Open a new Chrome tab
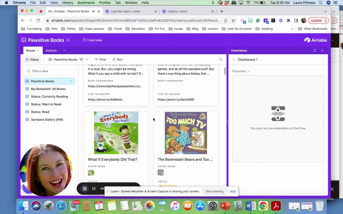This screenshot has height=214, width=343. 222,12
